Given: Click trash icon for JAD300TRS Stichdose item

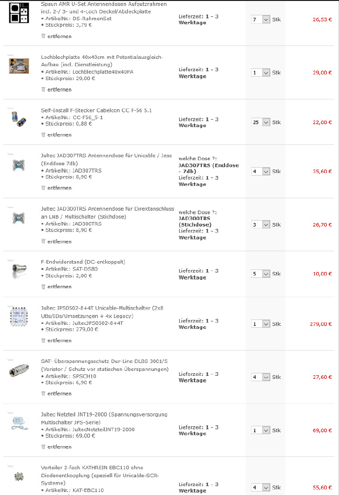Looking at the screenshot, I should pos(43,241).
